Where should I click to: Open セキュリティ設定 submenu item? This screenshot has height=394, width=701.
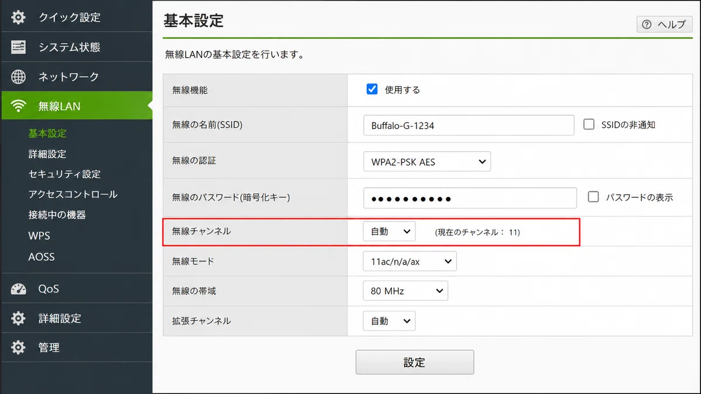(x=64, y=174)
